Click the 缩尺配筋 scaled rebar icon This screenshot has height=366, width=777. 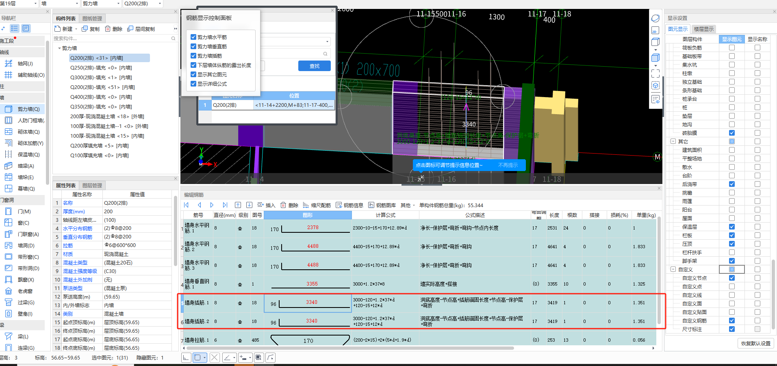[306, 205]
